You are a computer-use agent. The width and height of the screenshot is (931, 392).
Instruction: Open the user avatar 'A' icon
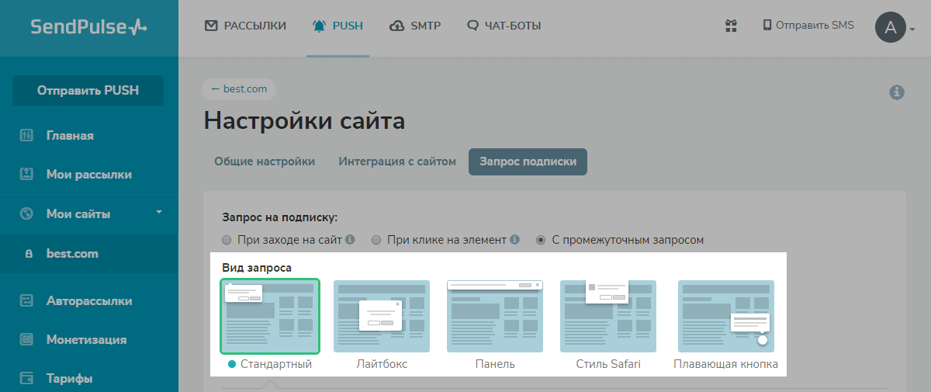(890, 28)
